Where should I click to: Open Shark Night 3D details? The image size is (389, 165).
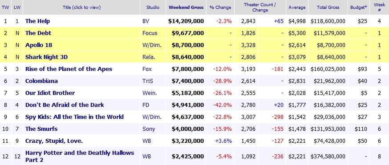(x=46, y=57)
